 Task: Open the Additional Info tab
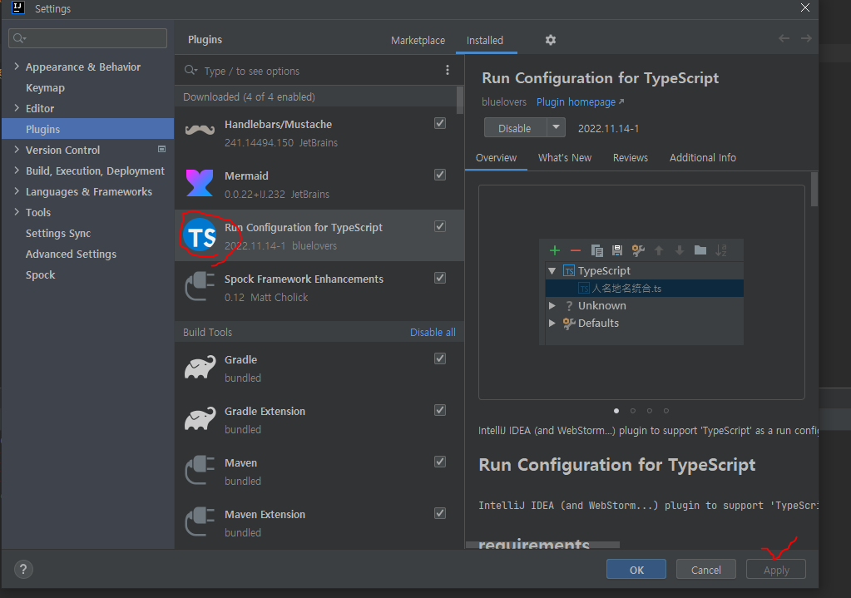click(x=702, y=158)
